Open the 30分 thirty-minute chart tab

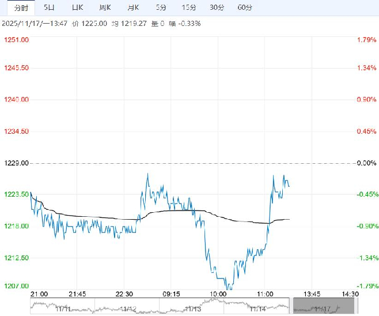(217, 7)
